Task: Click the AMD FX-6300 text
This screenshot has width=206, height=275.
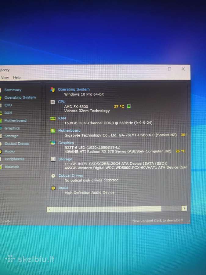Action: tap(76, 107)
